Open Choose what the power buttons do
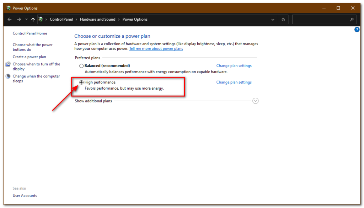 tap(33, 47)
